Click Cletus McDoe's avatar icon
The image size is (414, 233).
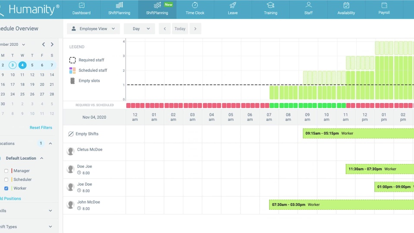point(71,151)
